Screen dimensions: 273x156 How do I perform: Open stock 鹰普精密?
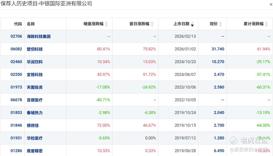pos(35,151)
